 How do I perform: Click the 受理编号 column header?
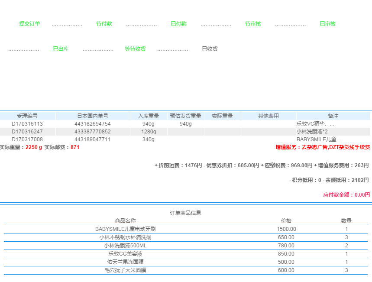pos(27,116)
